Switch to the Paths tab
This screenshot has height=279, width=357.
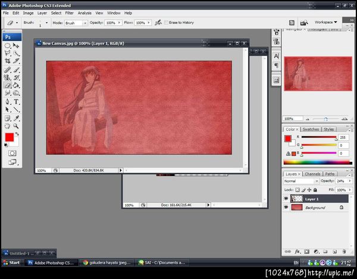click(x=330, y=174)
